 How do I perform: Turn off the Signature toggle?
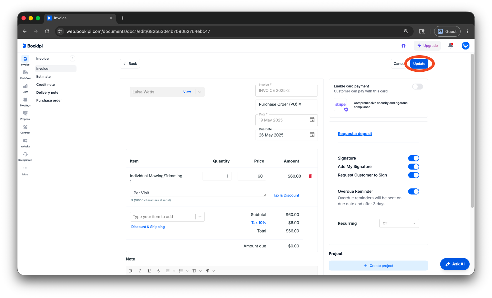click(x=414, y=158)
